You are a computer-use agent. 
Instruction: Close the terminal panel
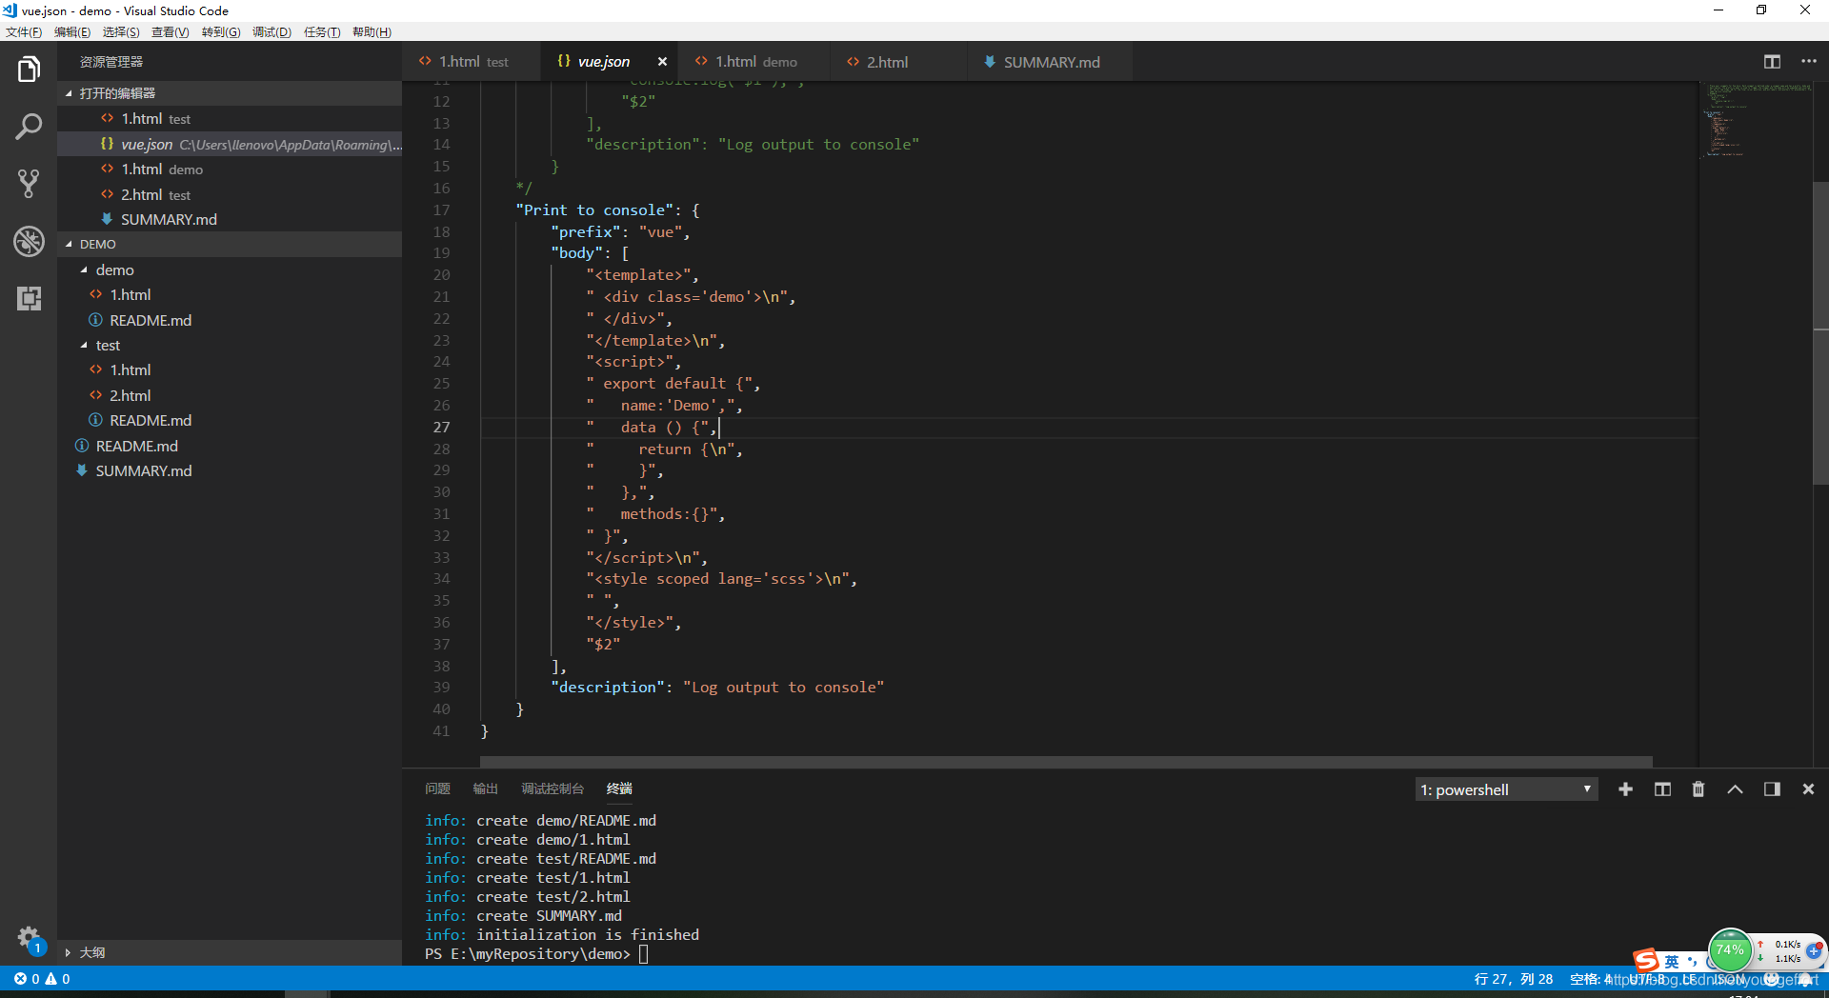point(1808,789)
